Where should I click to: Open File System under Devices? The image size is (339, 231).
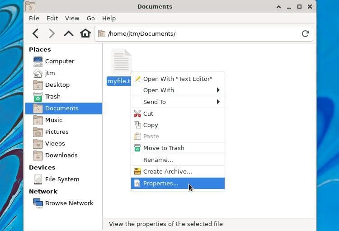[64, 179]
